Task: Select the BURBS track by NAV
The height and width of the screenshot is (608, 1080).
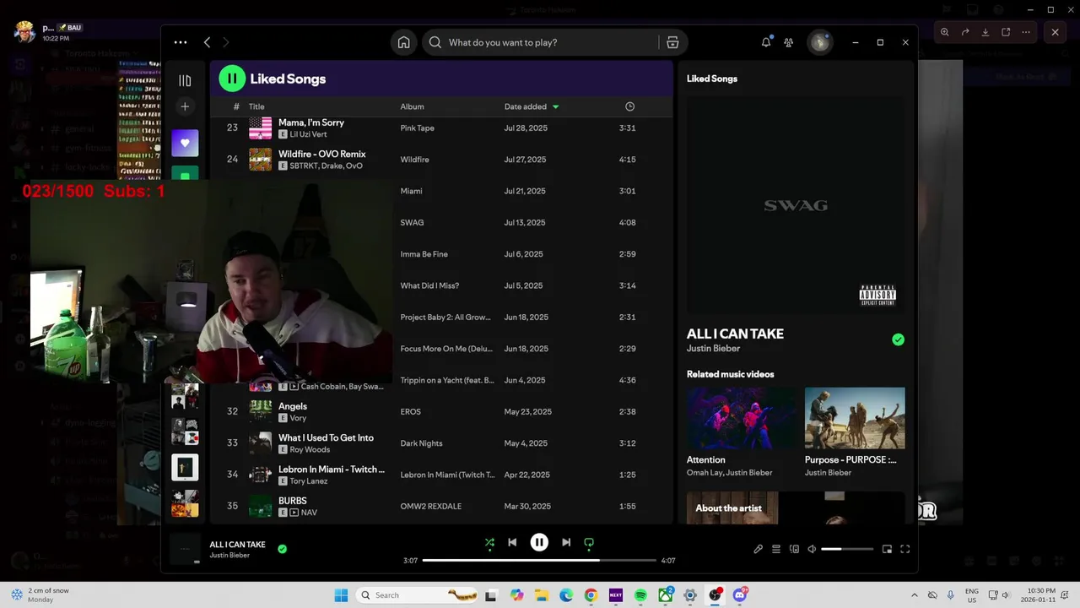Action: point(293,501)
